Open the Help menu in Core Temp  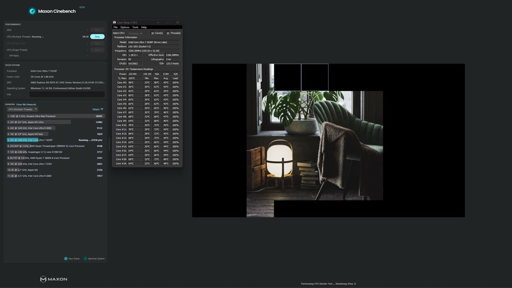(x=144, y=27)
